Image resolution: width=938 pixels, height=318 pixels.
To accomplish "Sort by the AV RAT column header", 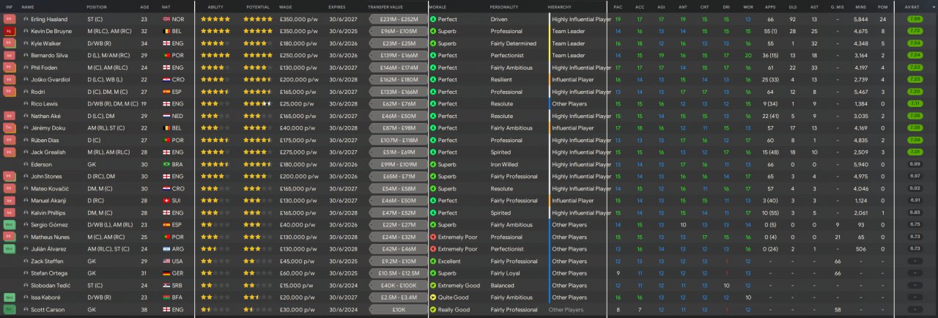I will [x=913, y=7].
